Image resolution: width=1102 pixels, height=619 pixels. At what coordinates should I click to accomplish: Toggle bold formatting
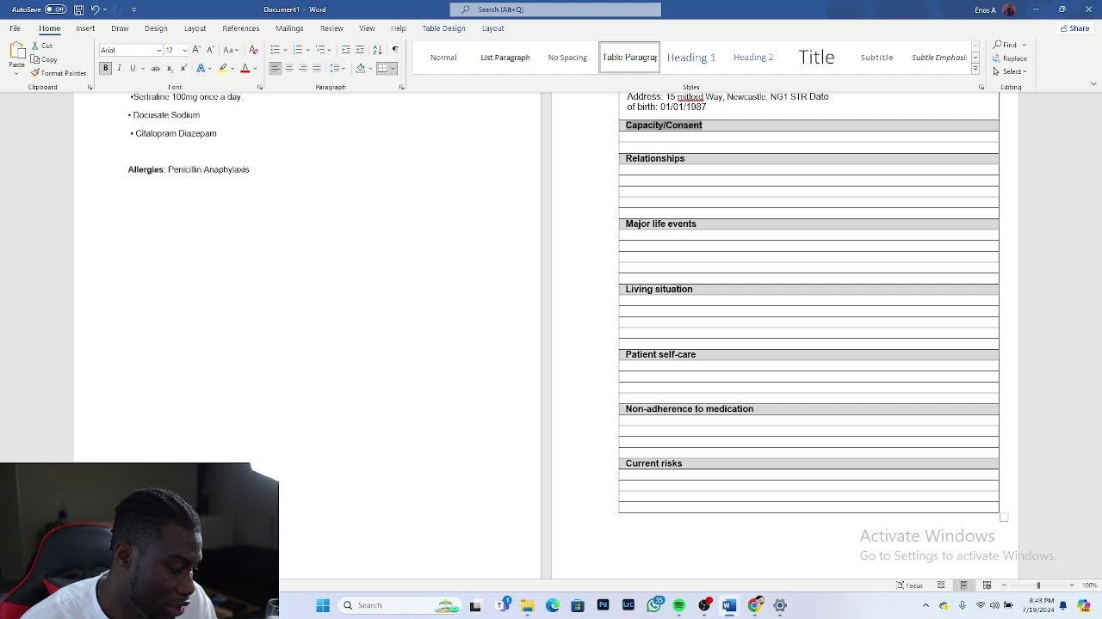point(105,68)
